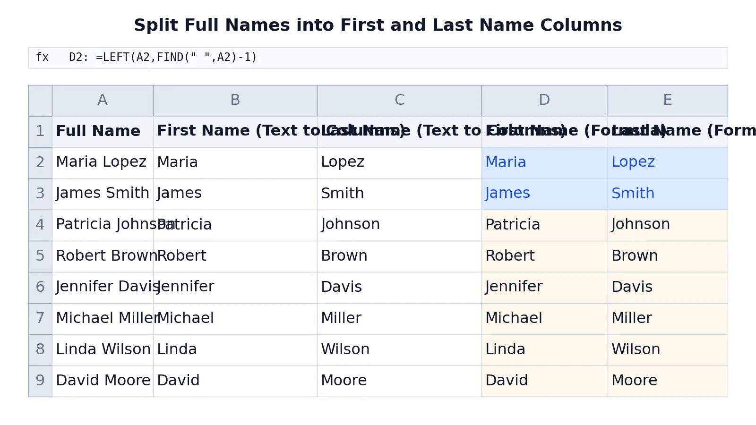Select cell B9 containing 'David'
This screenshot has height=425, width=756.
coord(235,381)
